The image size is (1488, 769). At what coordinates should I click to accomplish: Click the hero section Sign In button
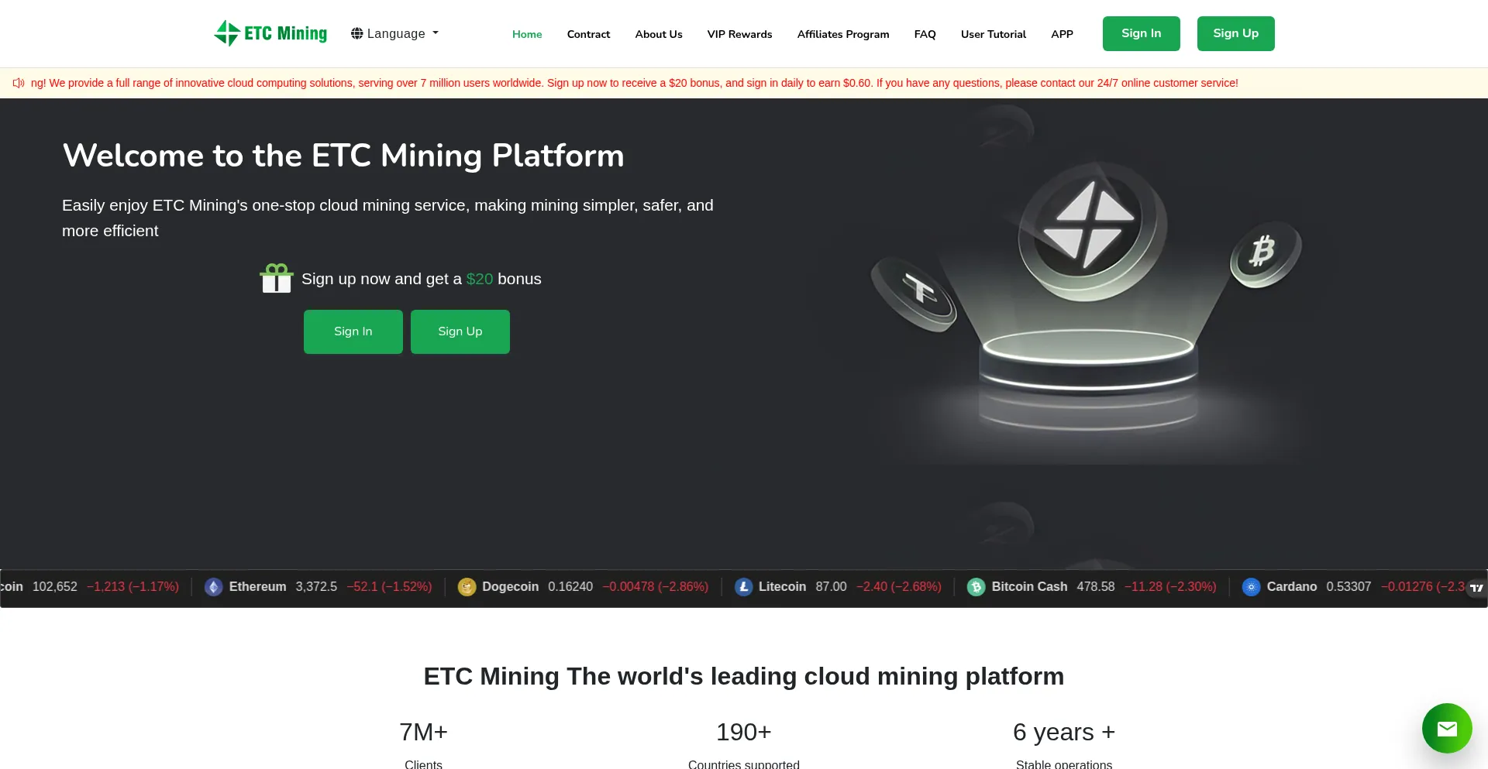353,331
